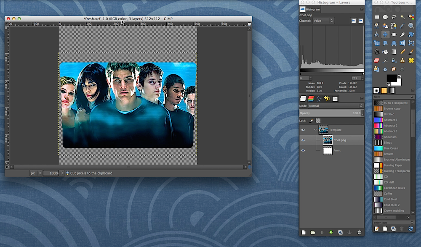The image size is (421, 247).
Task: Select the Move tool
Action: [x=385, y=34]
